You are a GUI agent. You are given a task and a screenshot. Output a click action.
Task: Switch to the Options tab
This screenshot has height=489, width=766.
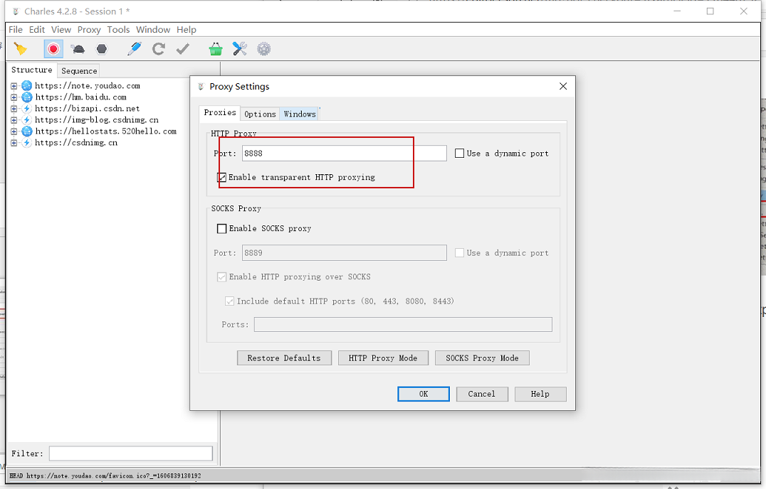click(260, 114)
